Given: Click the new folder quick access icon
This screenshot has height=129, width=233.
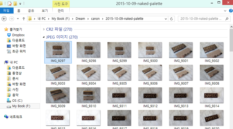Looking at the screenshot, I should point(15,4).
